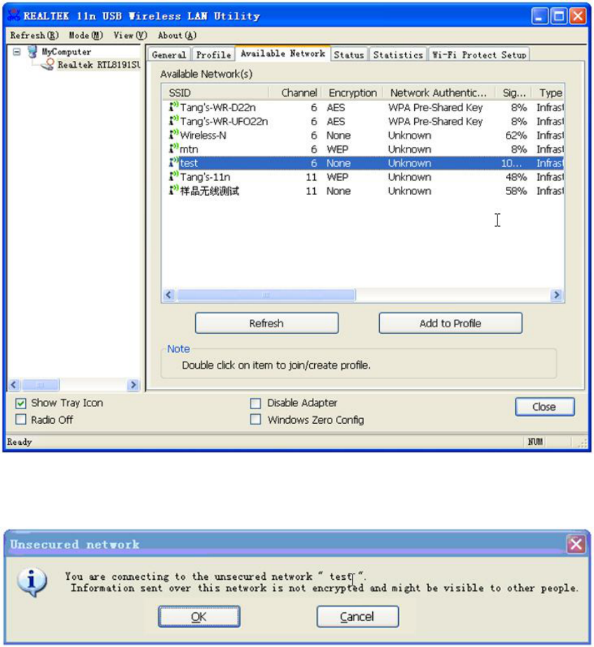The image size is (594, 647).
Task: Click the info icon in Unsecured network dialog
Action: coord(31,582)
